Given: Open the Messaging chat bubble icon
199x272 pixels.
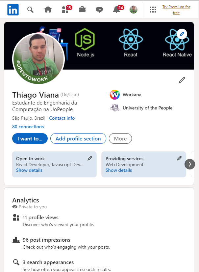Looking at the screenshot, I should 99,10.
